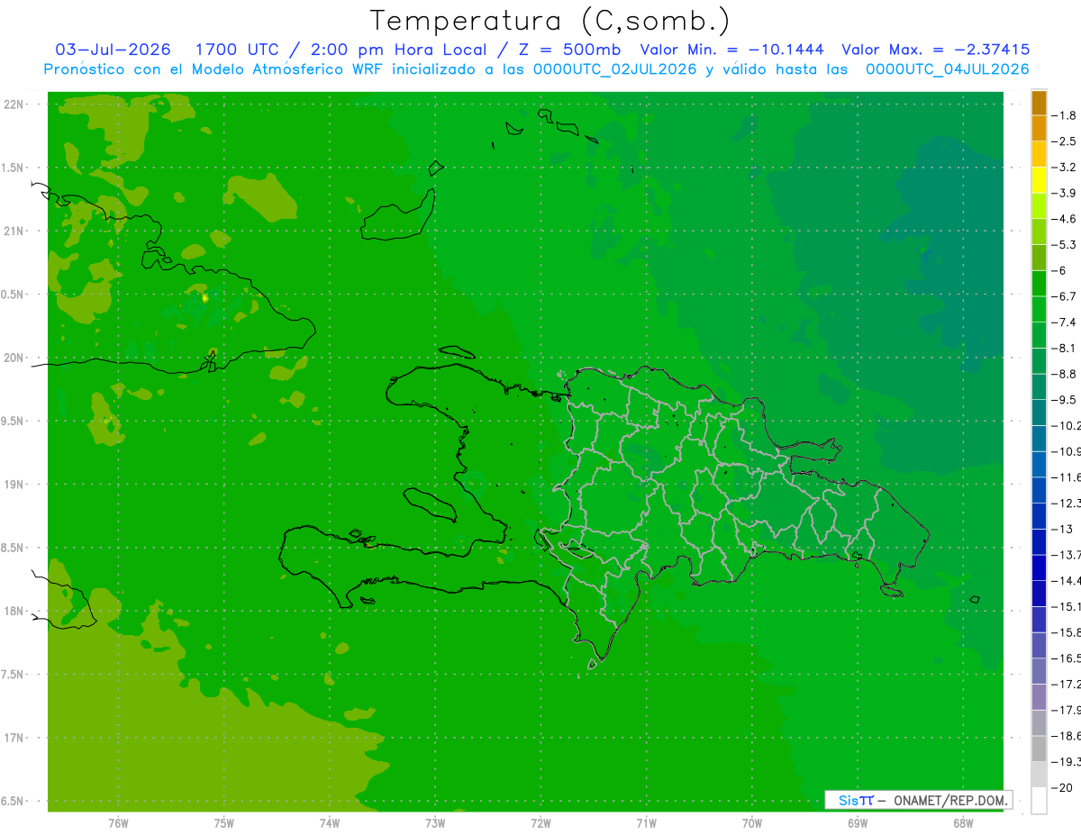This screenshot has width=1081, height=835.
Task: Click the '-13' color scale label
Action: pyautogui.click(x=1062, y=529)
